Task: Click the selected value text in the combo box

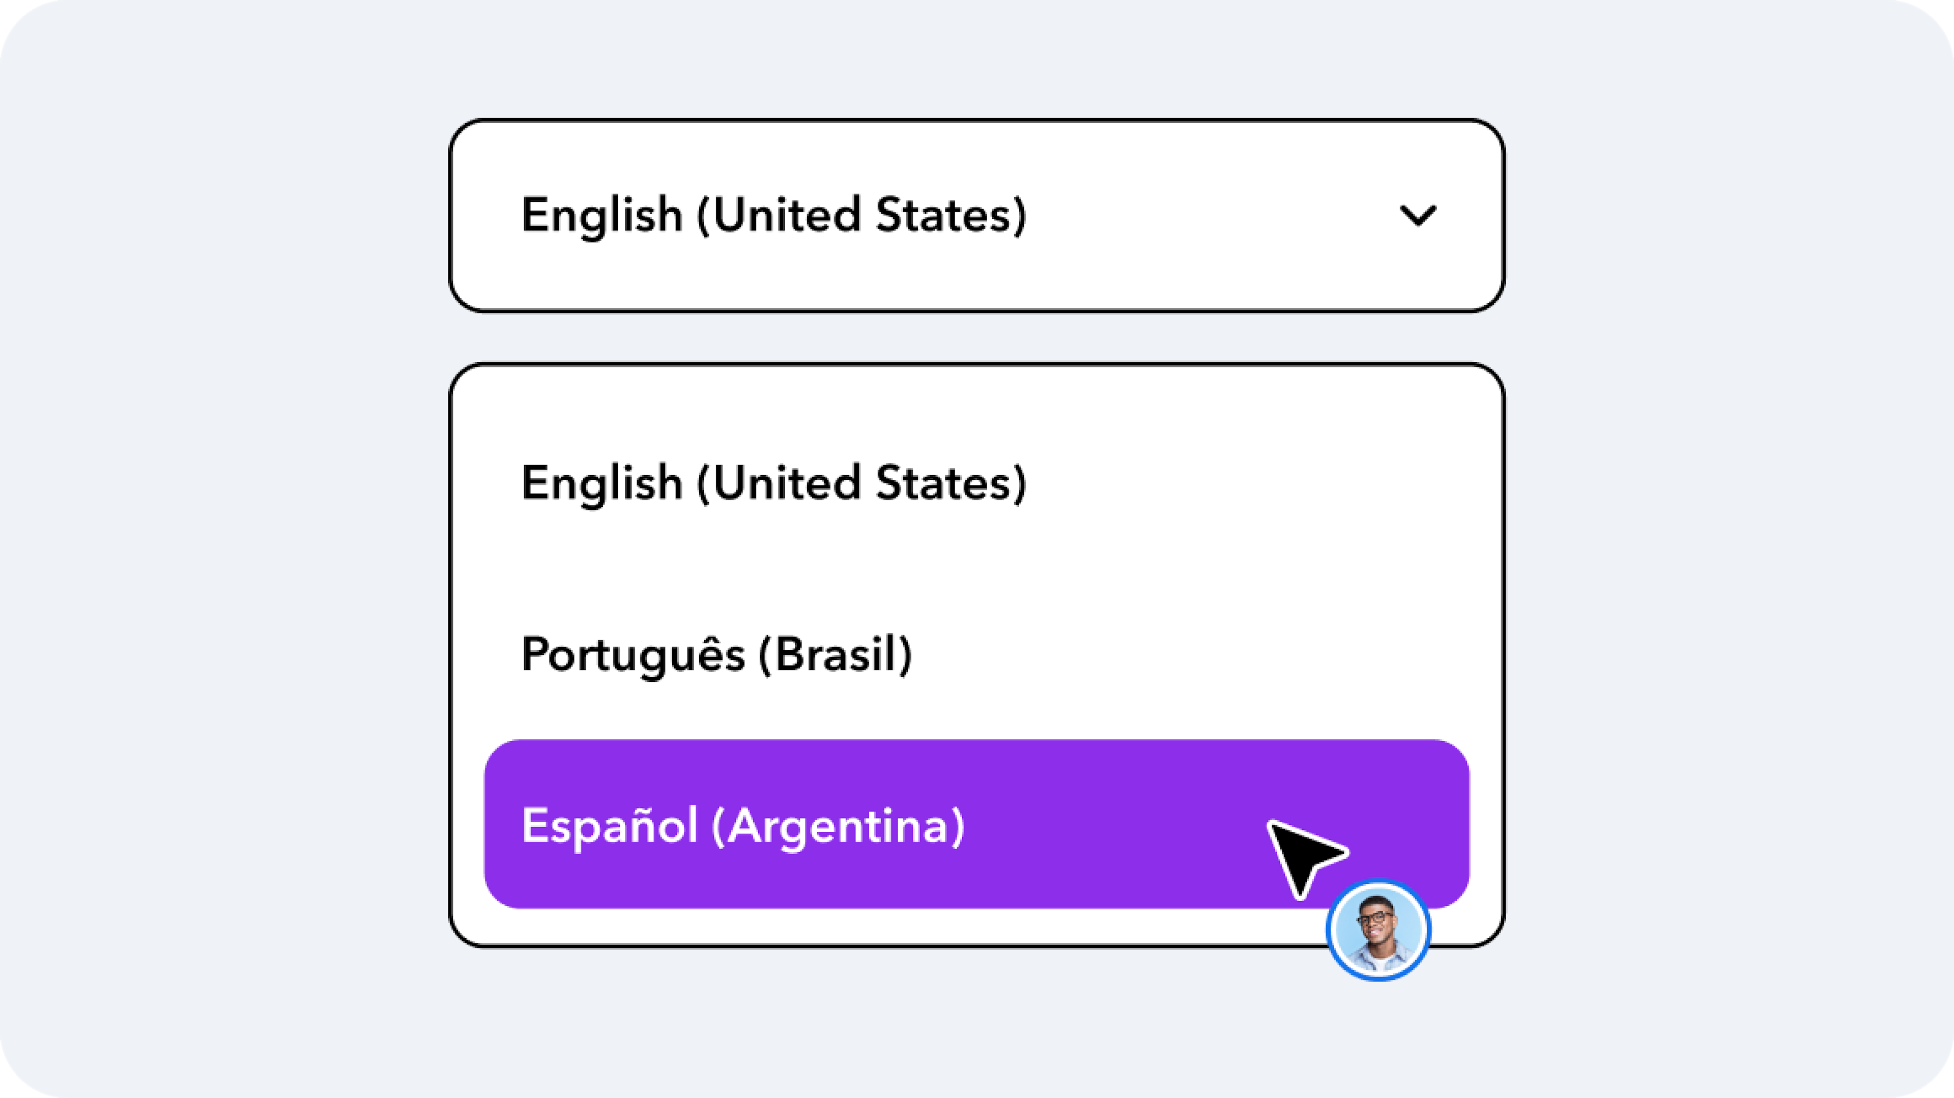Action: [x=773, y=215]
